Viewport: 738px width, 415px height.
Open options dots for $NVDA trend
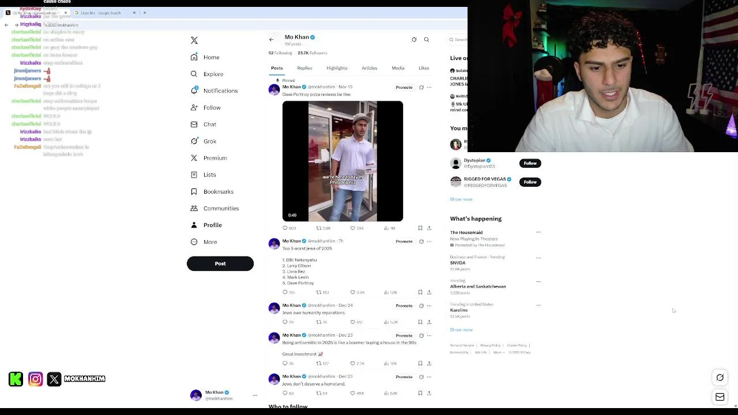[539, 258]
